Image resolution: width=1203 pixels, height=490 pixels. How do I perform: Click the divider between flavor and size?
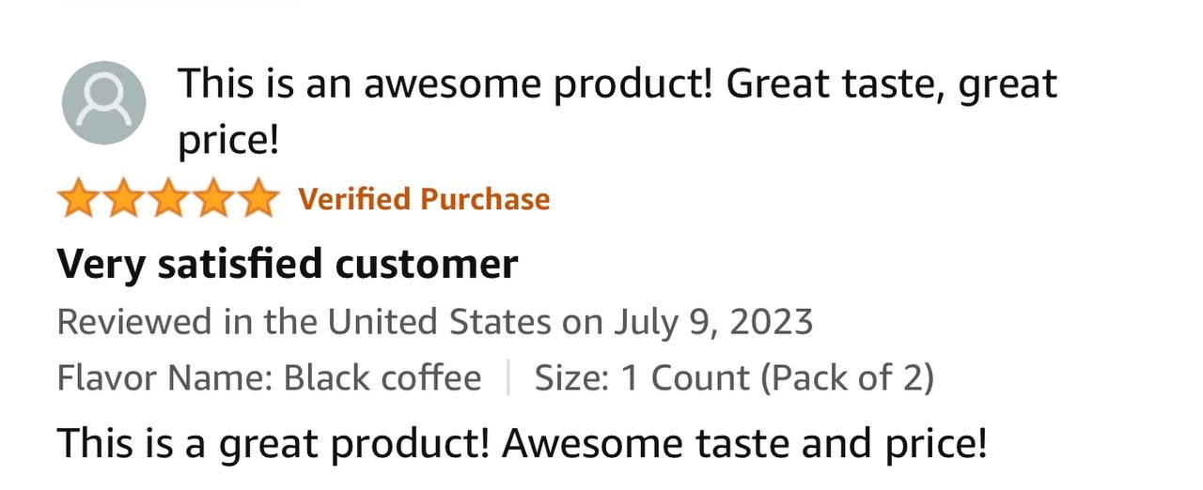pos(508,377)
